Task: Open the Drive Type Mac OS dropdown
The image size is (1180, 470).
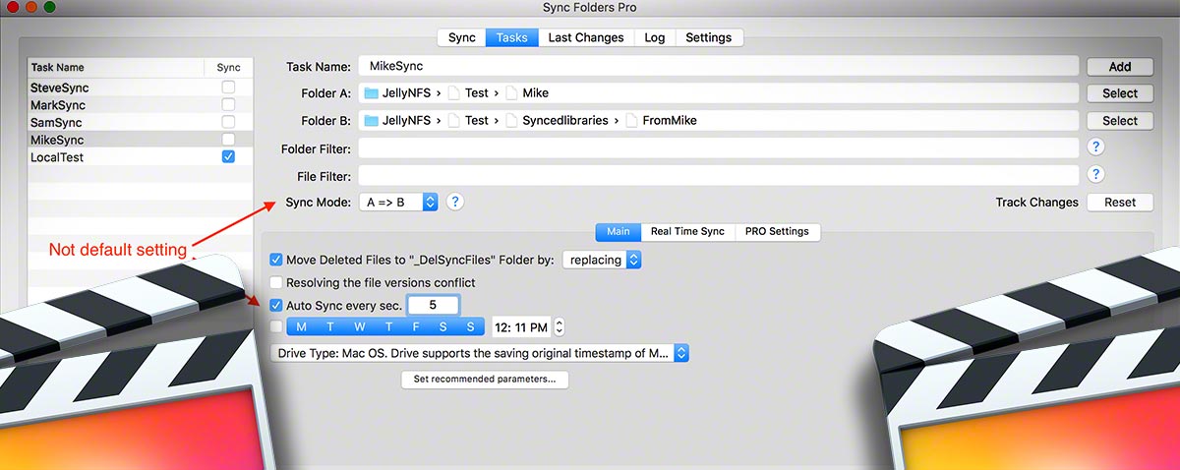Action: tap(479, 353)
